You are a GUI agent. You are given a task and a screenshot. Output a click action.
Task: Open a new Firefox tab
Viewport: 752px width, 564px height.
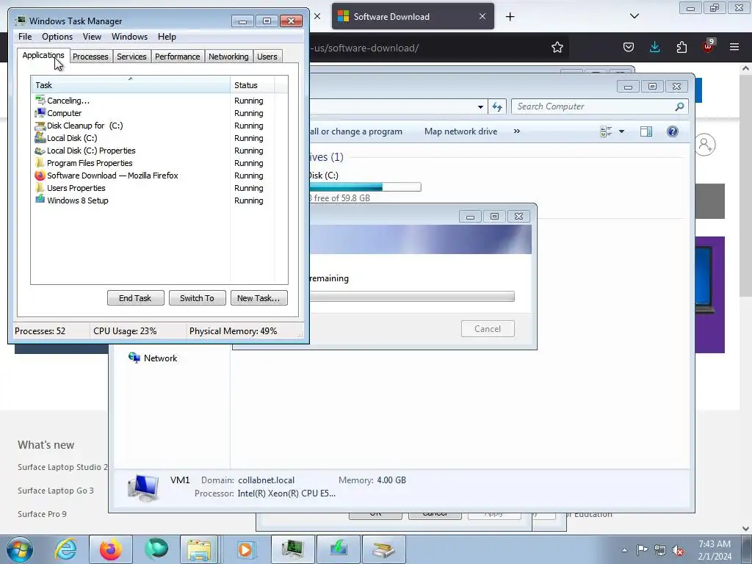510,17
